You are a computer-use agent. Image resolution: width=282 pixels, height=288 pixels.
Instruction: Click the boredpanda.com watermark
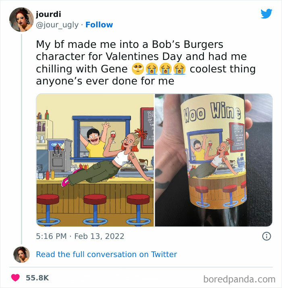239,280
